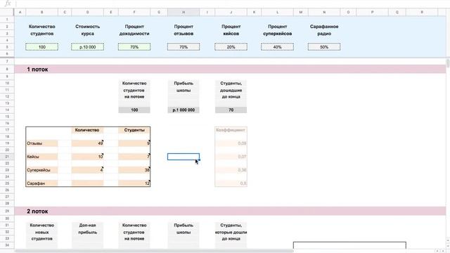This screenshot has height=253, width=450.
Task: Click the 40% under Процент суперкейсов
Action: 277,47
